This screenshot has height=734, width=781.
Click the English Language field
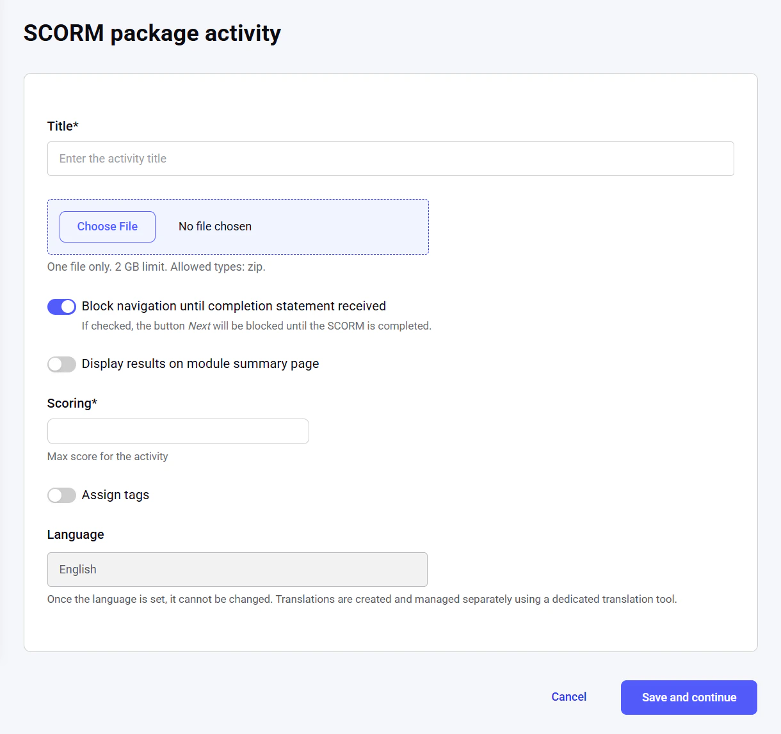[237, 570]
